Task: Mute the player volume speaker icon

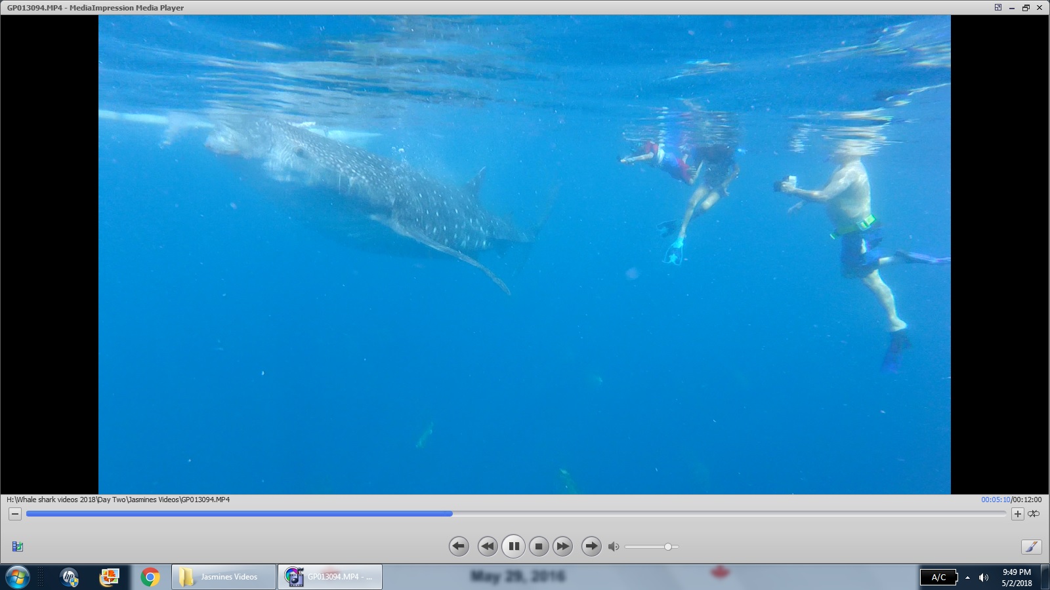Action: tap(614, 547)
